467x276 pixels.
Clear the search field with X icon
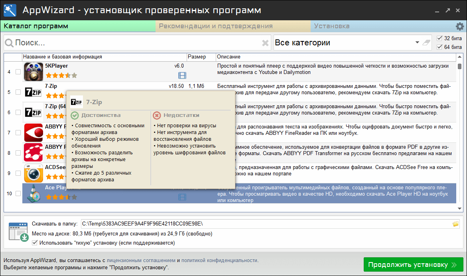(265, 43)
